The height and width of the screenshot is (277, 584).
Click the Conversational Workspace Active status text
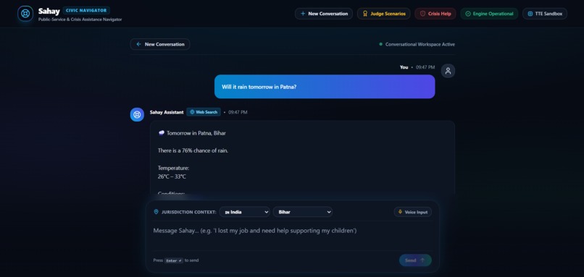click(x=420, y=44)
